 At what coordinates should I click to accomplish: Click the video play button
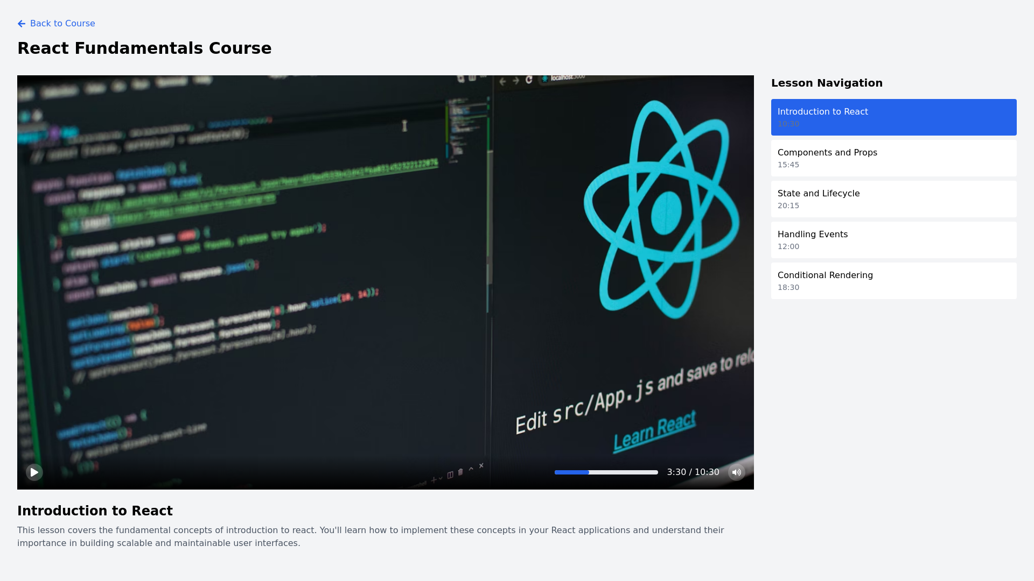[34, 472]
